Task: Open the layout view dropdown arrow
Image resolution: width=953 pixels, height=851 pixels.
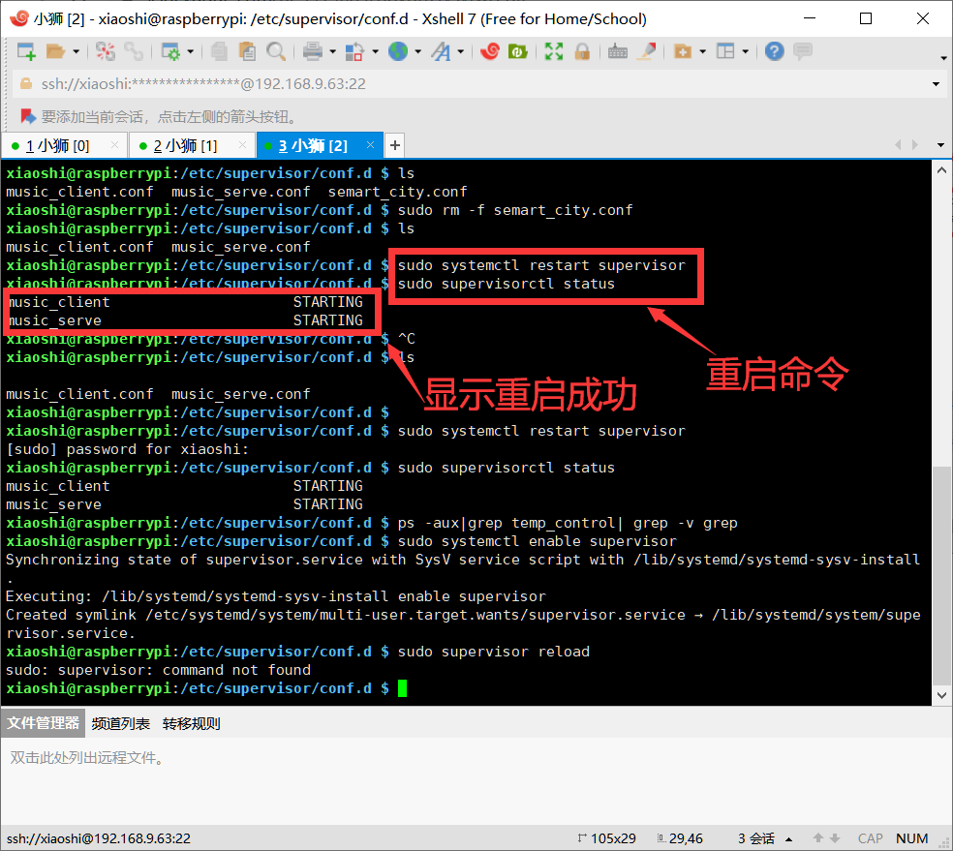Action: tap(746, 51)
